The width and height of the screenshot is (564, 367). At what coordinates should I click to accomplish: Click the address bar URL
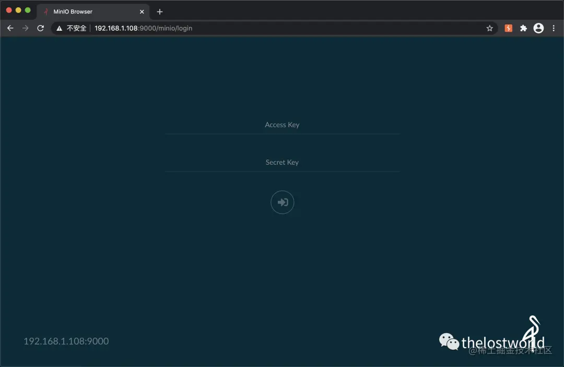(x=143, y=28)
